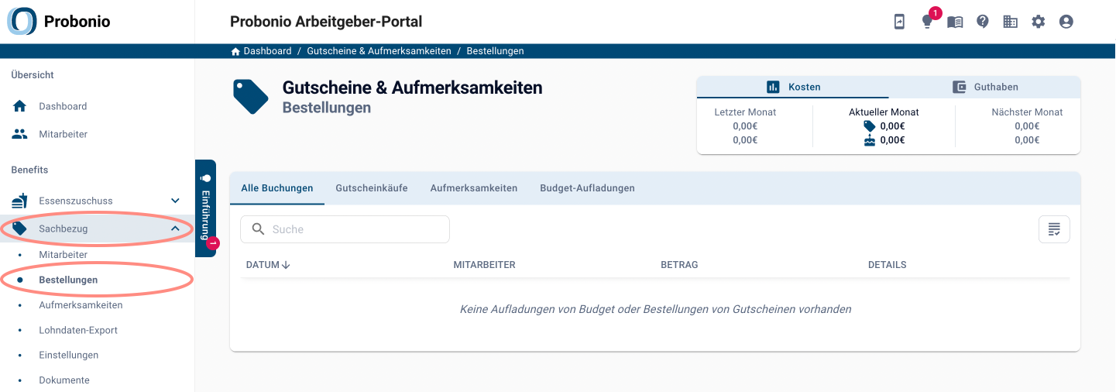Open the user account avatar icon

pyautogui.click(x=1066, y=22)
